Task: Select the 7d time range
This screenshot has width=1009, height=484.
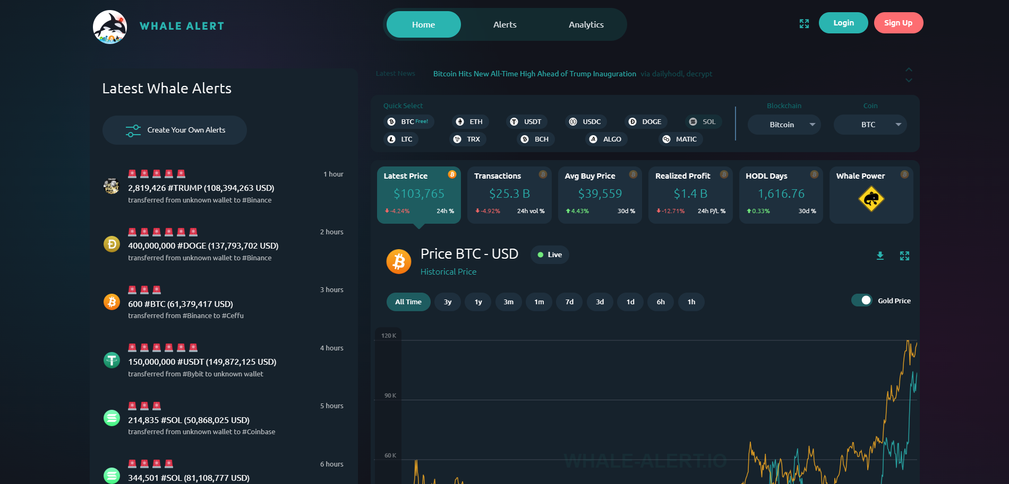Action: point(569,302)
